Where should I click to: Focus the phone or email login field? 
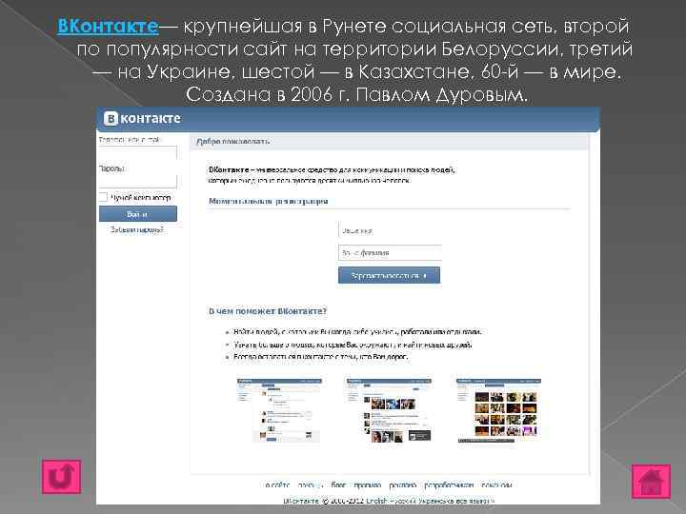[138, 153]
